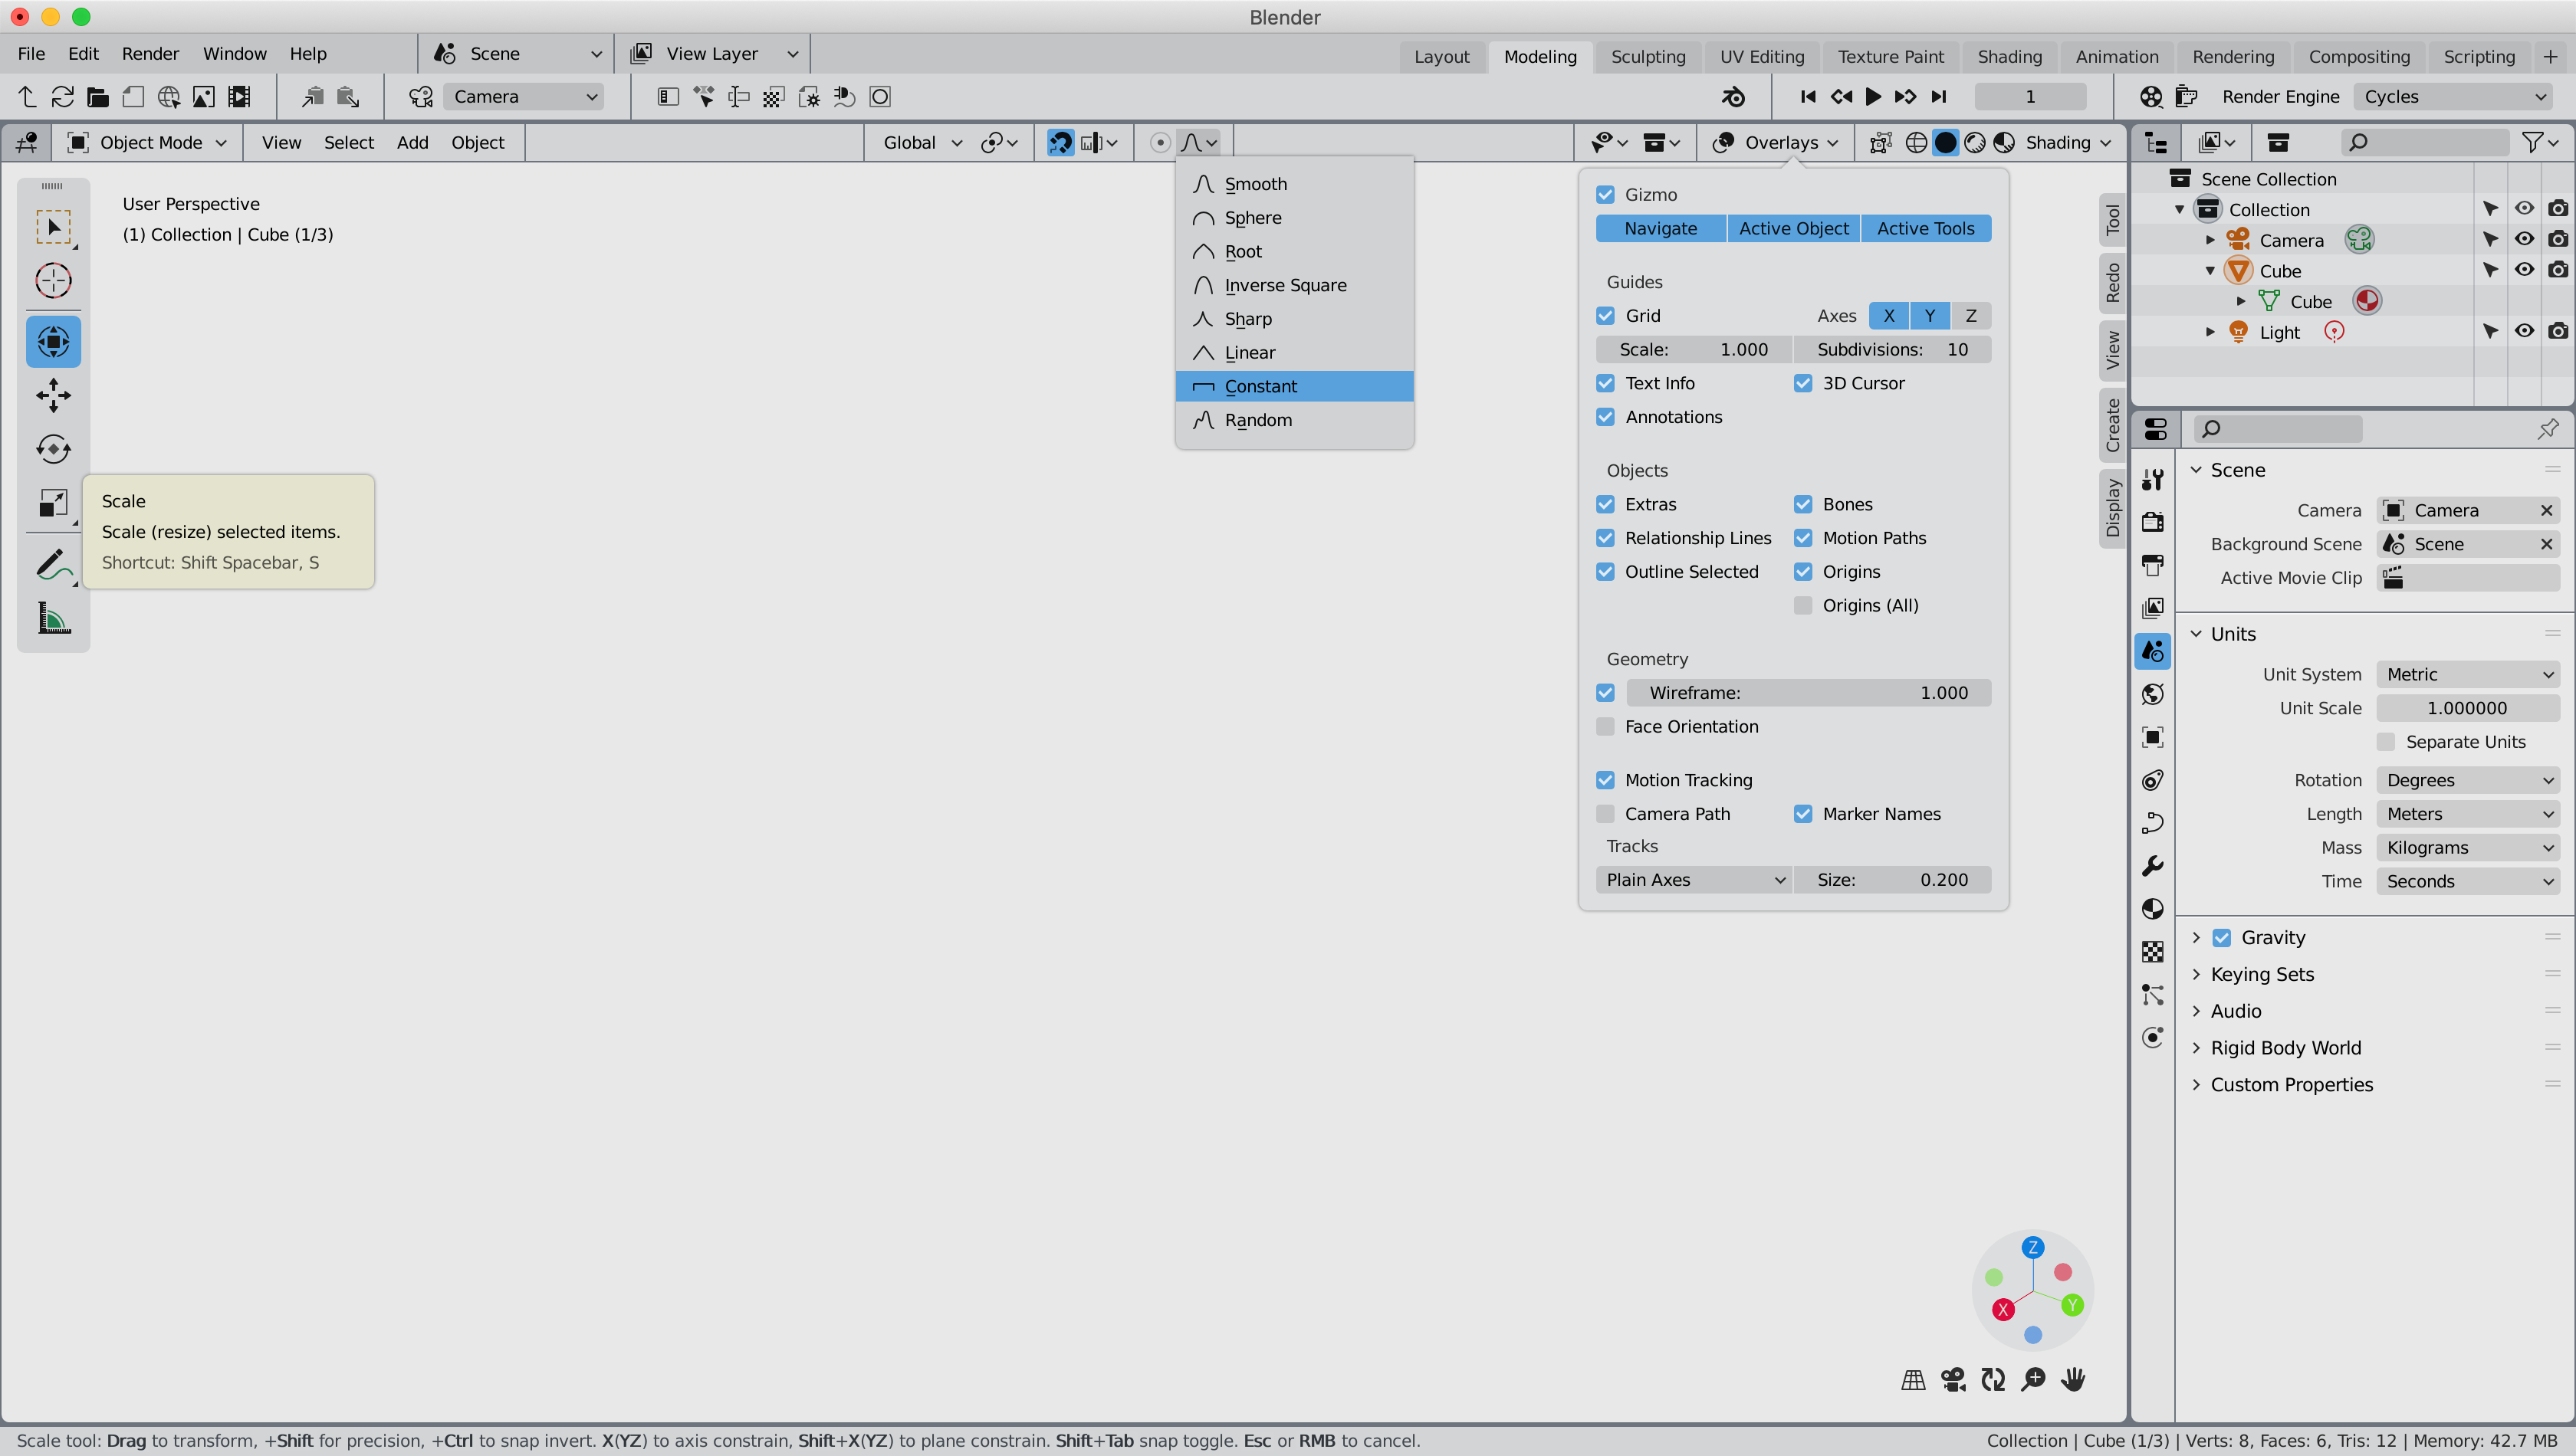The height and width of the screenshot is (1456, 2576).
Task: Select the Rotate tool in toolbar
Action: 53,448
